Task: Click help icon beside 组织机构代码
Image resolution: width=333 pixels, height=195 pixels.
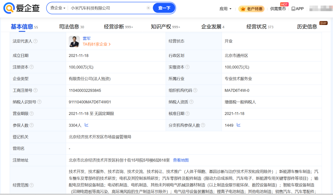Action: point(195,90)
